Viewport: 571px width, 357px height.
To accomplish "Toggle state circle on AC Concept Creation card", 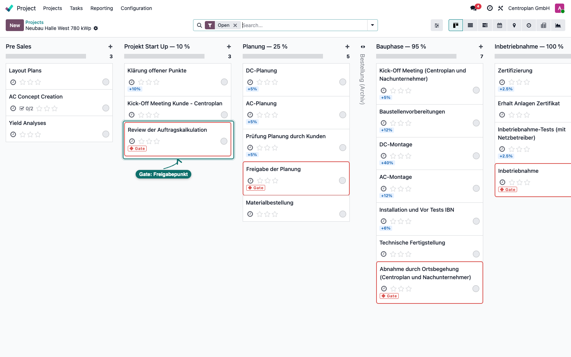I will pos(106,108).
